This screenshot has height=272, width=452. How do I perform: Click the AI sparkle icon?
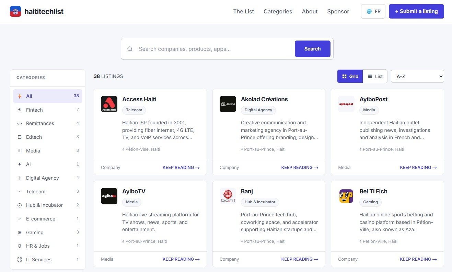coord(20,164)
